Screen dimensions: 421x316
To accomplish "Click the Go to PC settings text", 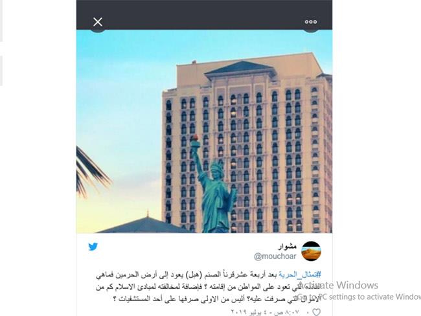I will [359, 297].
